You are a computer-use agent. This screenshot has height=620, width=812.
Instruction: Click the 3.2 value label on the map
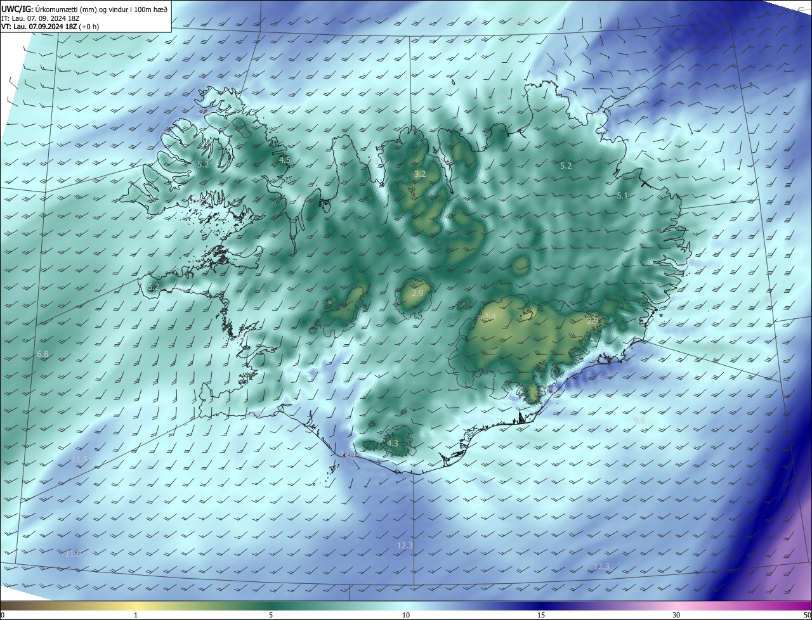(420, 174)
